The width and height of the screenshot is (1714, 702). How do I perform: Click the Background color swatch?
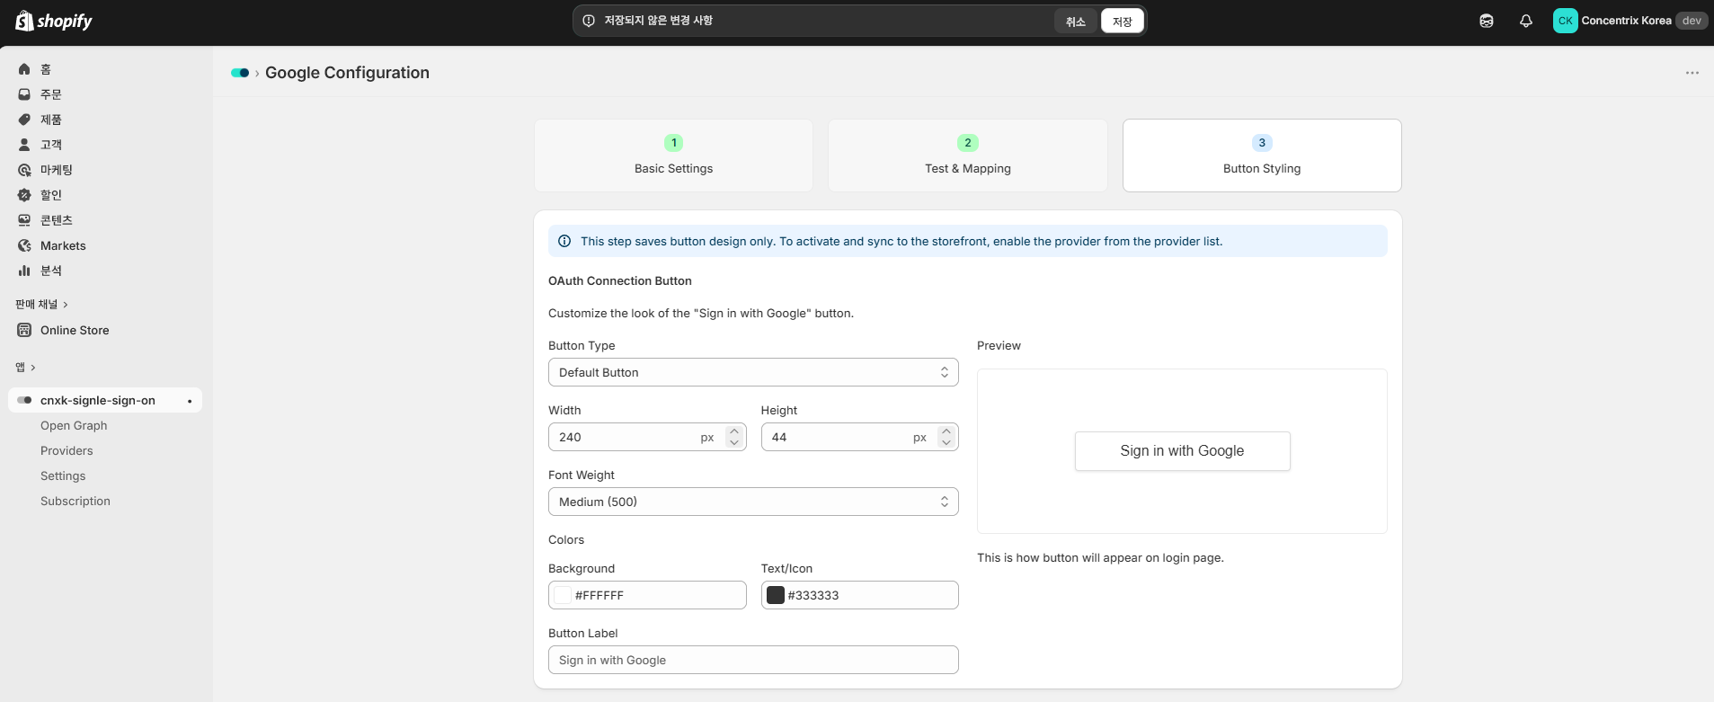pyautogui.click(x=563, y=595)
